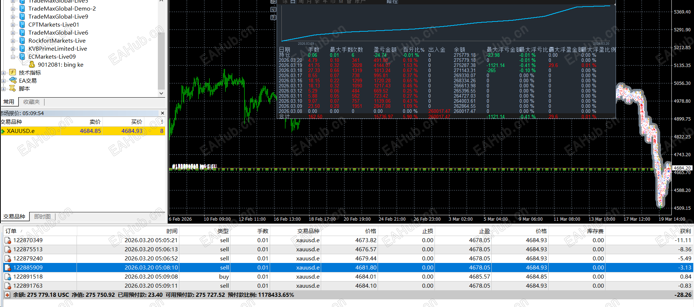Expand the RockfortMarkets-Live tree node
694x307 pixels.
coord(13,40)
